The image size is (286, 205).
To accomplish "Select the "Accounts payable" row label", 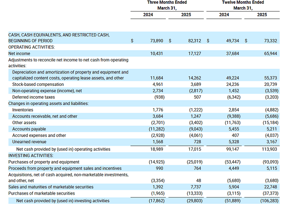I will (x=29, y=129).
